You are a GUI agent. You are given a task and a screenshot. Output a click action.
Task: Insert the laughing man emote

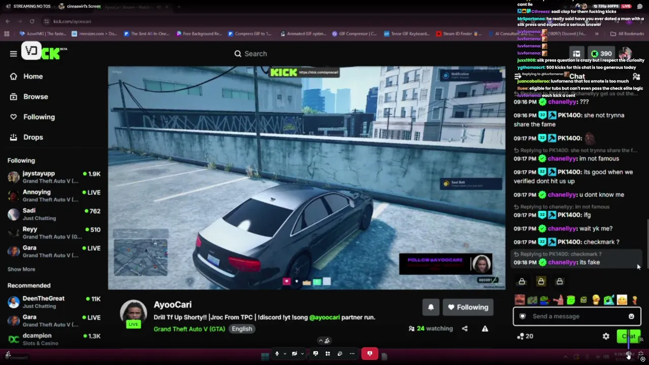(520, 300)
